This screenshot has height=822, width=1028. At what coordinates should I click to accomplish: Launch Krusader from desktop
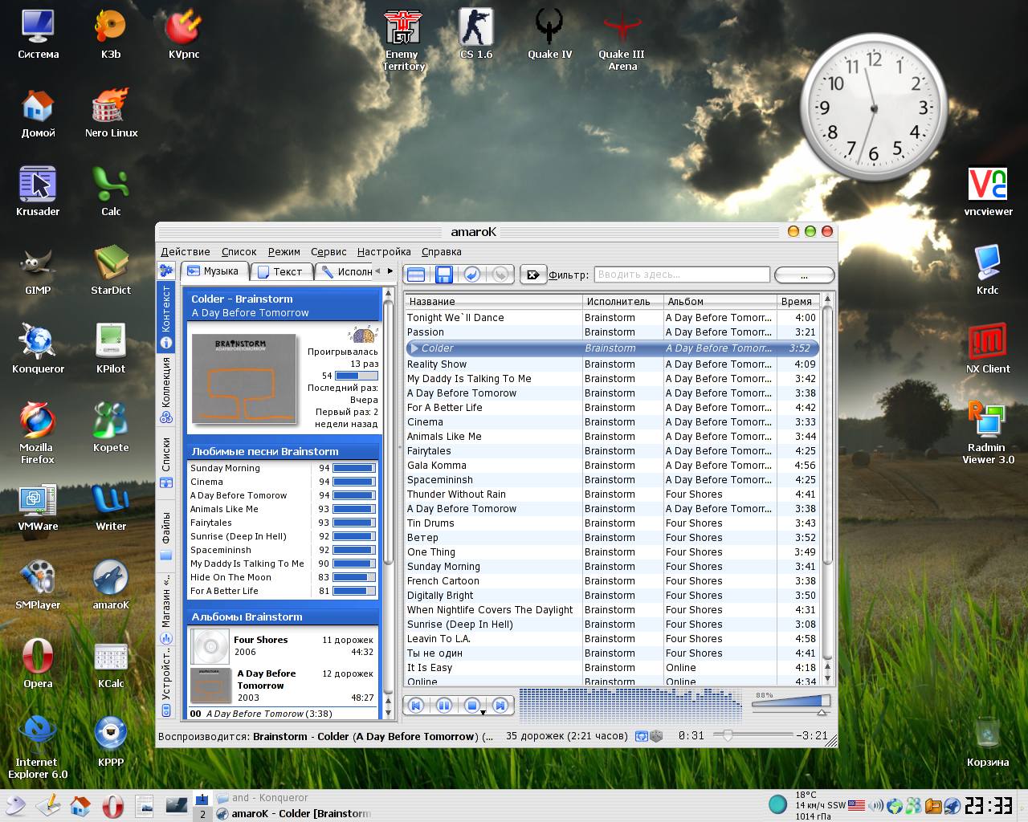tap(38, 191)
